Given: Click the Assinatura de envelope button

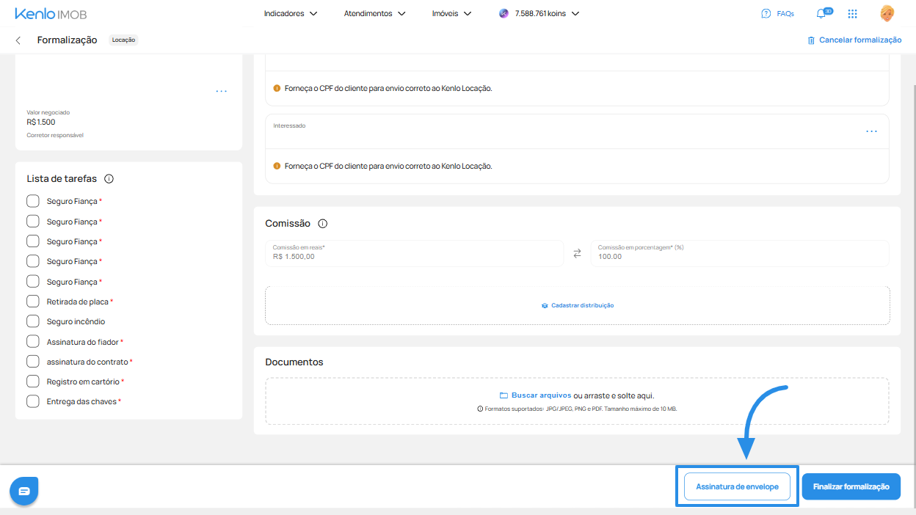Looking at the screenshot, I should pos(737,486).
